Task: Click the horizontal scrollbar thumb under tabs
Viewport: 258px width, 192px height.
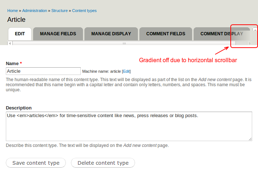Action: click(124, 43)
